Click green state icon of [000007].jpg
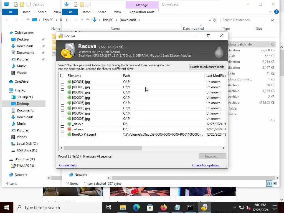 point(69,113)
